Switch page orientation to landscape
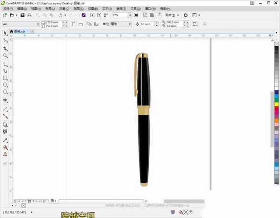This screenshot has width=280, height=218. pyautogui.click(x=81, y=24)
